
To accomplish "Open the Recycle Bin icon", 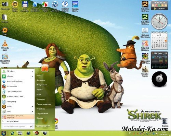I will pyautogui.click(x=165, y=122).
